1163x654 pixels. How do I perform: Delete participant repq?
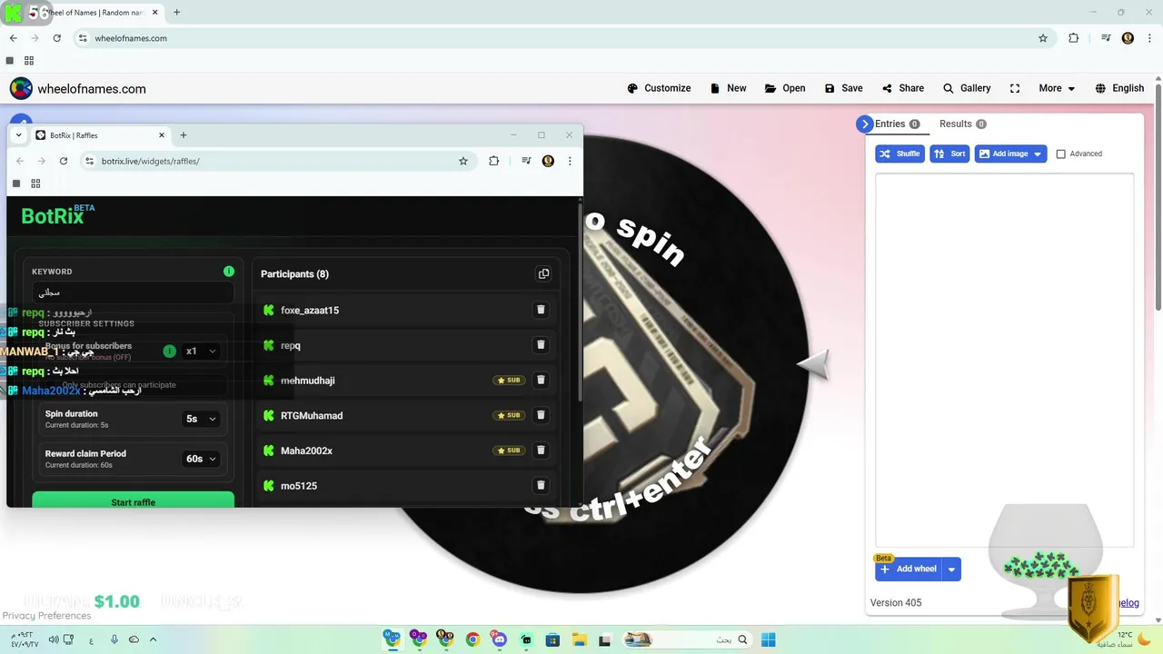tap(541, 345)
